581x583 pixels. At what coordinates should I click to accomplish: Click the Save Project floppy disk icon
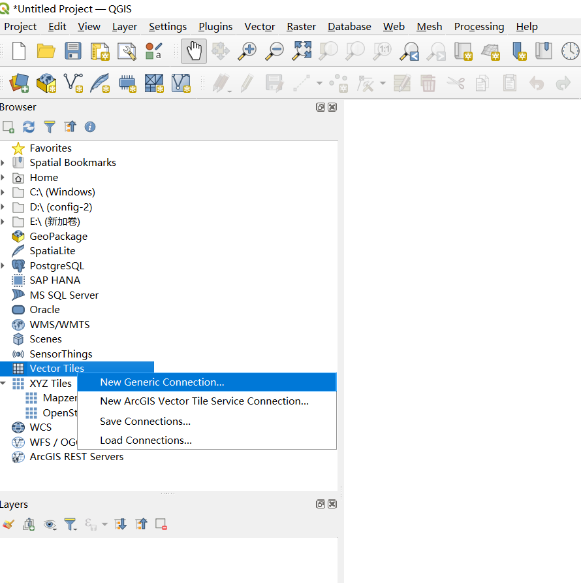tap(72, 51)
